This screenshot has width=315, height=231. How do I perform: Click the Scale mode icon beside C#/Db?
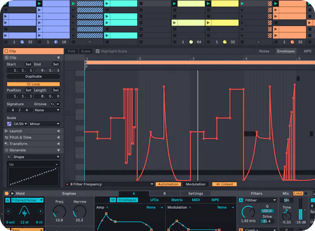click(9, 124)
